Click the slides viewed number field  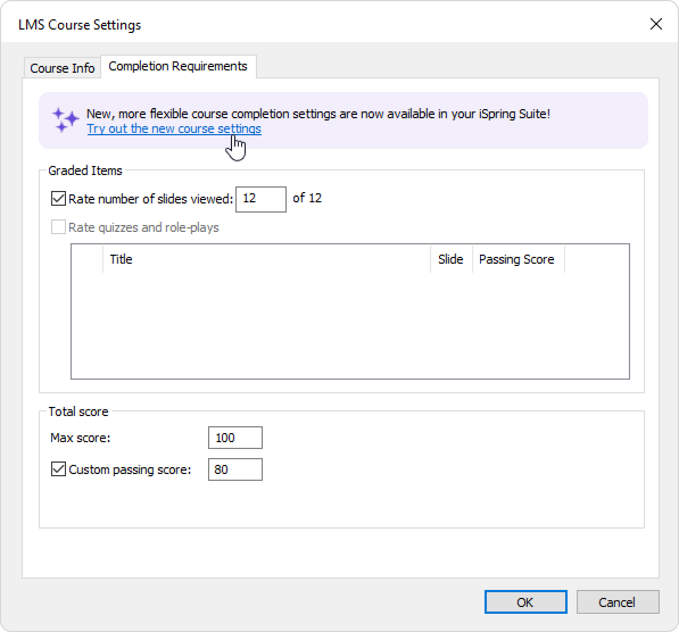260,199
